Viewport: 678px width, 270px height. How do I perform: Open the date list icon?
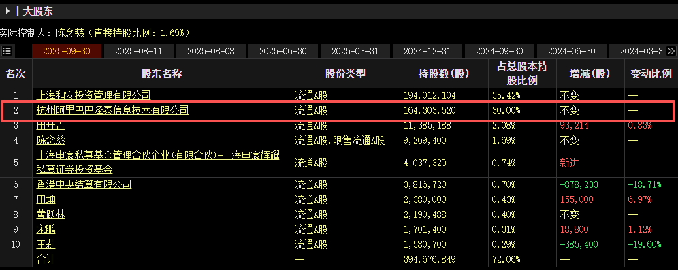click(7, 51)
